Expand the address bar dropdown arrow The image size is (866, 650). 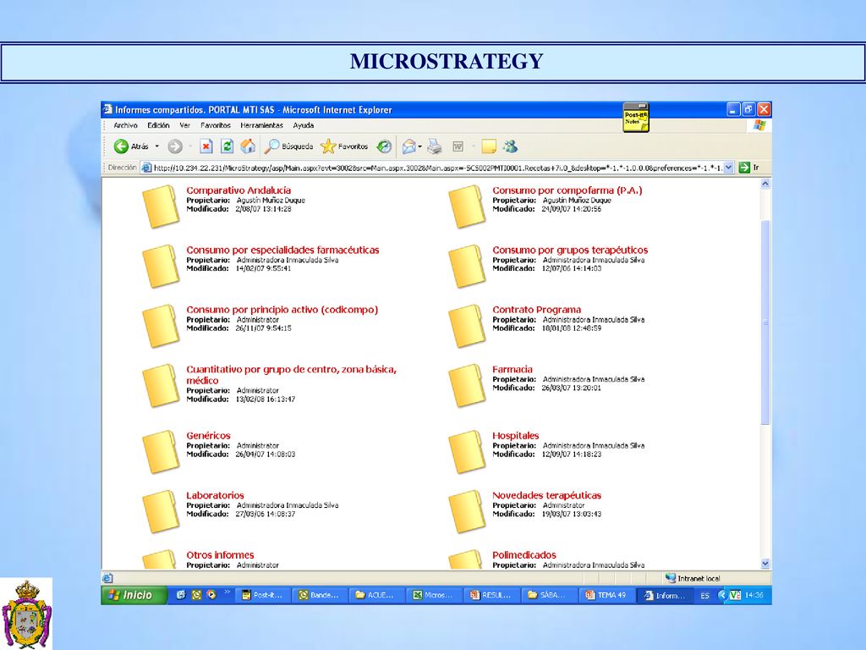[728, 168]
